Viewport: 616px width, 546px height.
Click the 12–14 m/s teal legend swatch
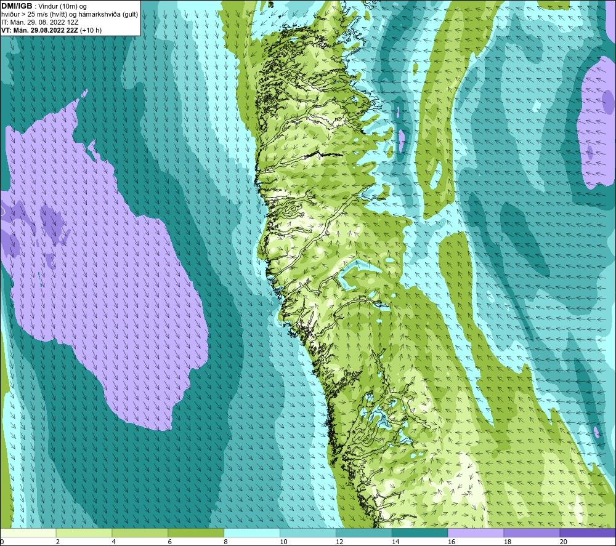[364, 532]
